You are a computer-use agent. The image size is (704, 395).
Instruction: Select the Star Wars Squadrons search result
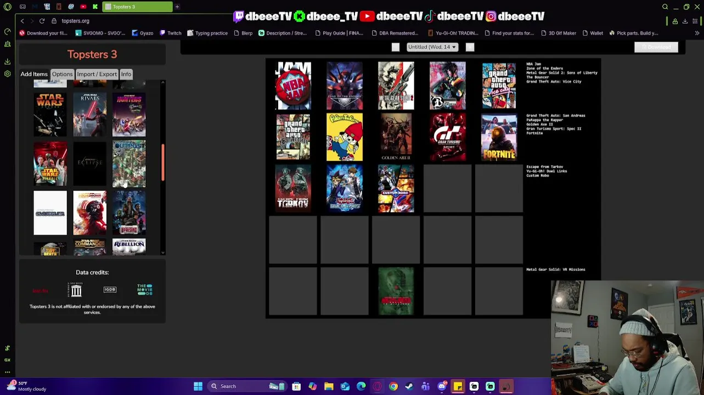(x=90, y=213)
